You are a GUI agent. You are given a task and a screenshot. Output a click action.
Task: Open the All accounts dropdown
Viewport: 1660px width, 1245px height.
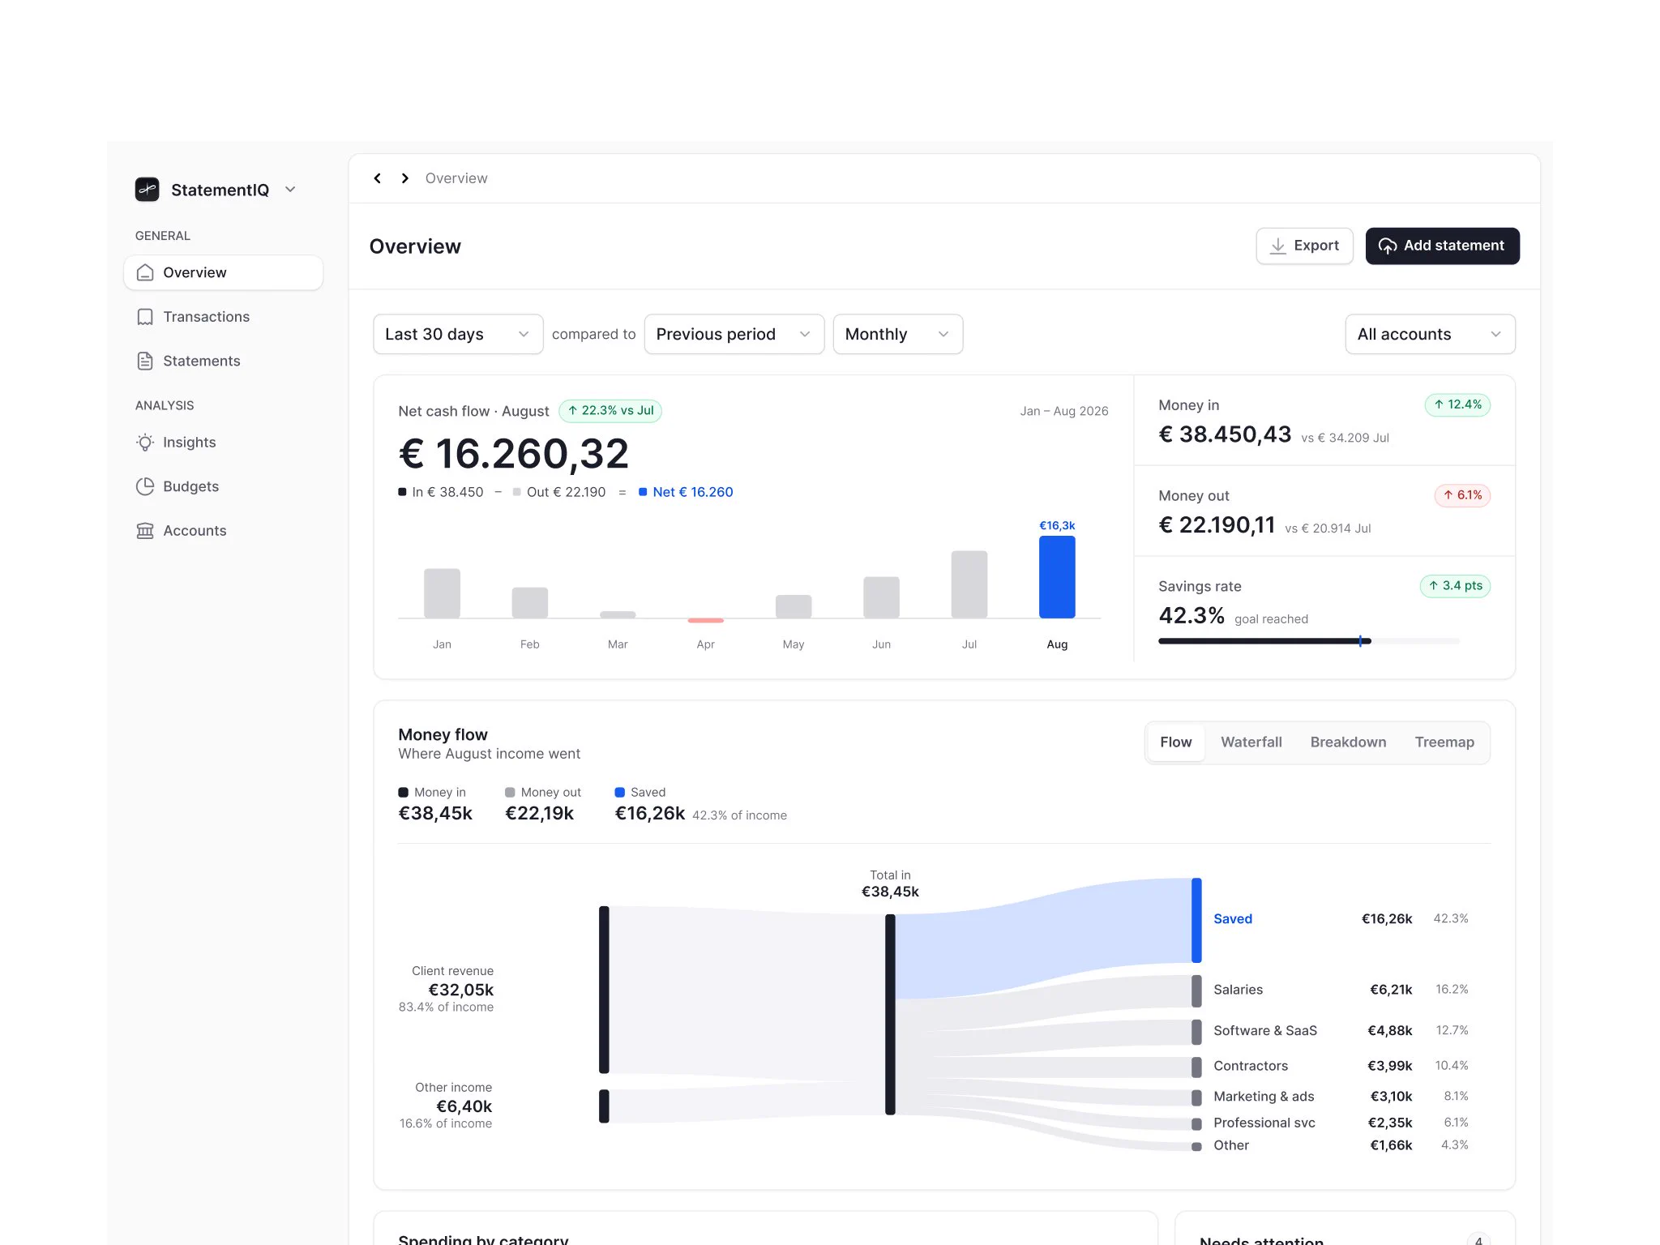pyautogui.click(x=1430, y=334)
